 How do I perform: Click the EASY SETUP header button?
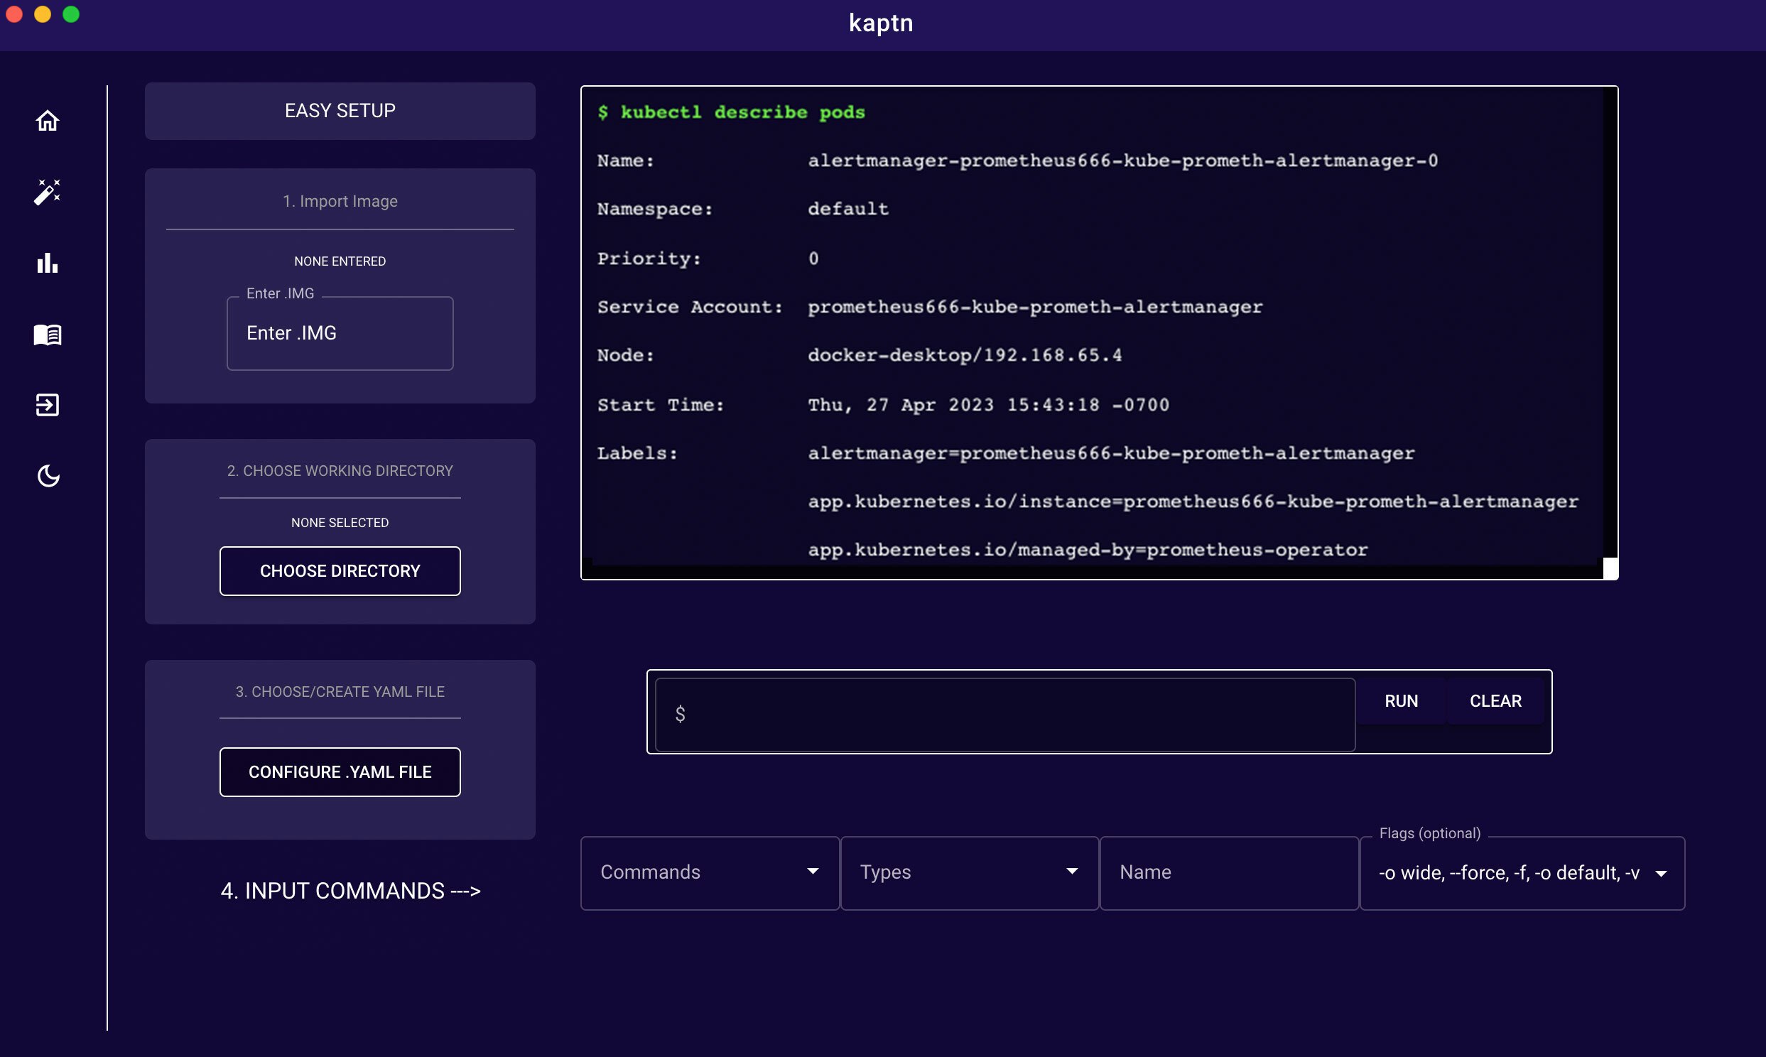pyautogui.click(x=340, y=111)
